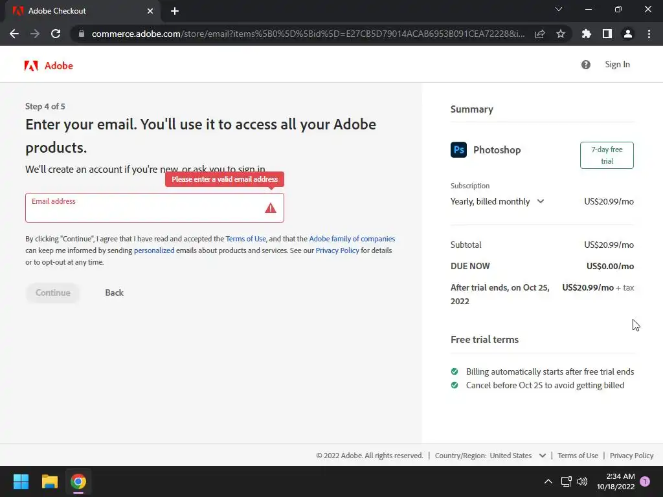This screenshot has height=497, width=663.
Task: Bookmark this page with the star icon
Action: pos(561,34)
